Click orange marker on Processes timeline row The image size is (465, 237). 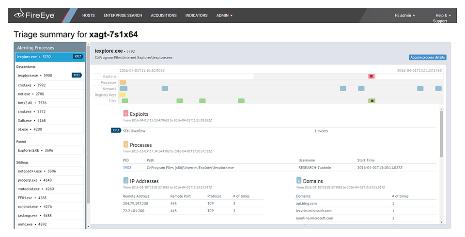(123, 82)
